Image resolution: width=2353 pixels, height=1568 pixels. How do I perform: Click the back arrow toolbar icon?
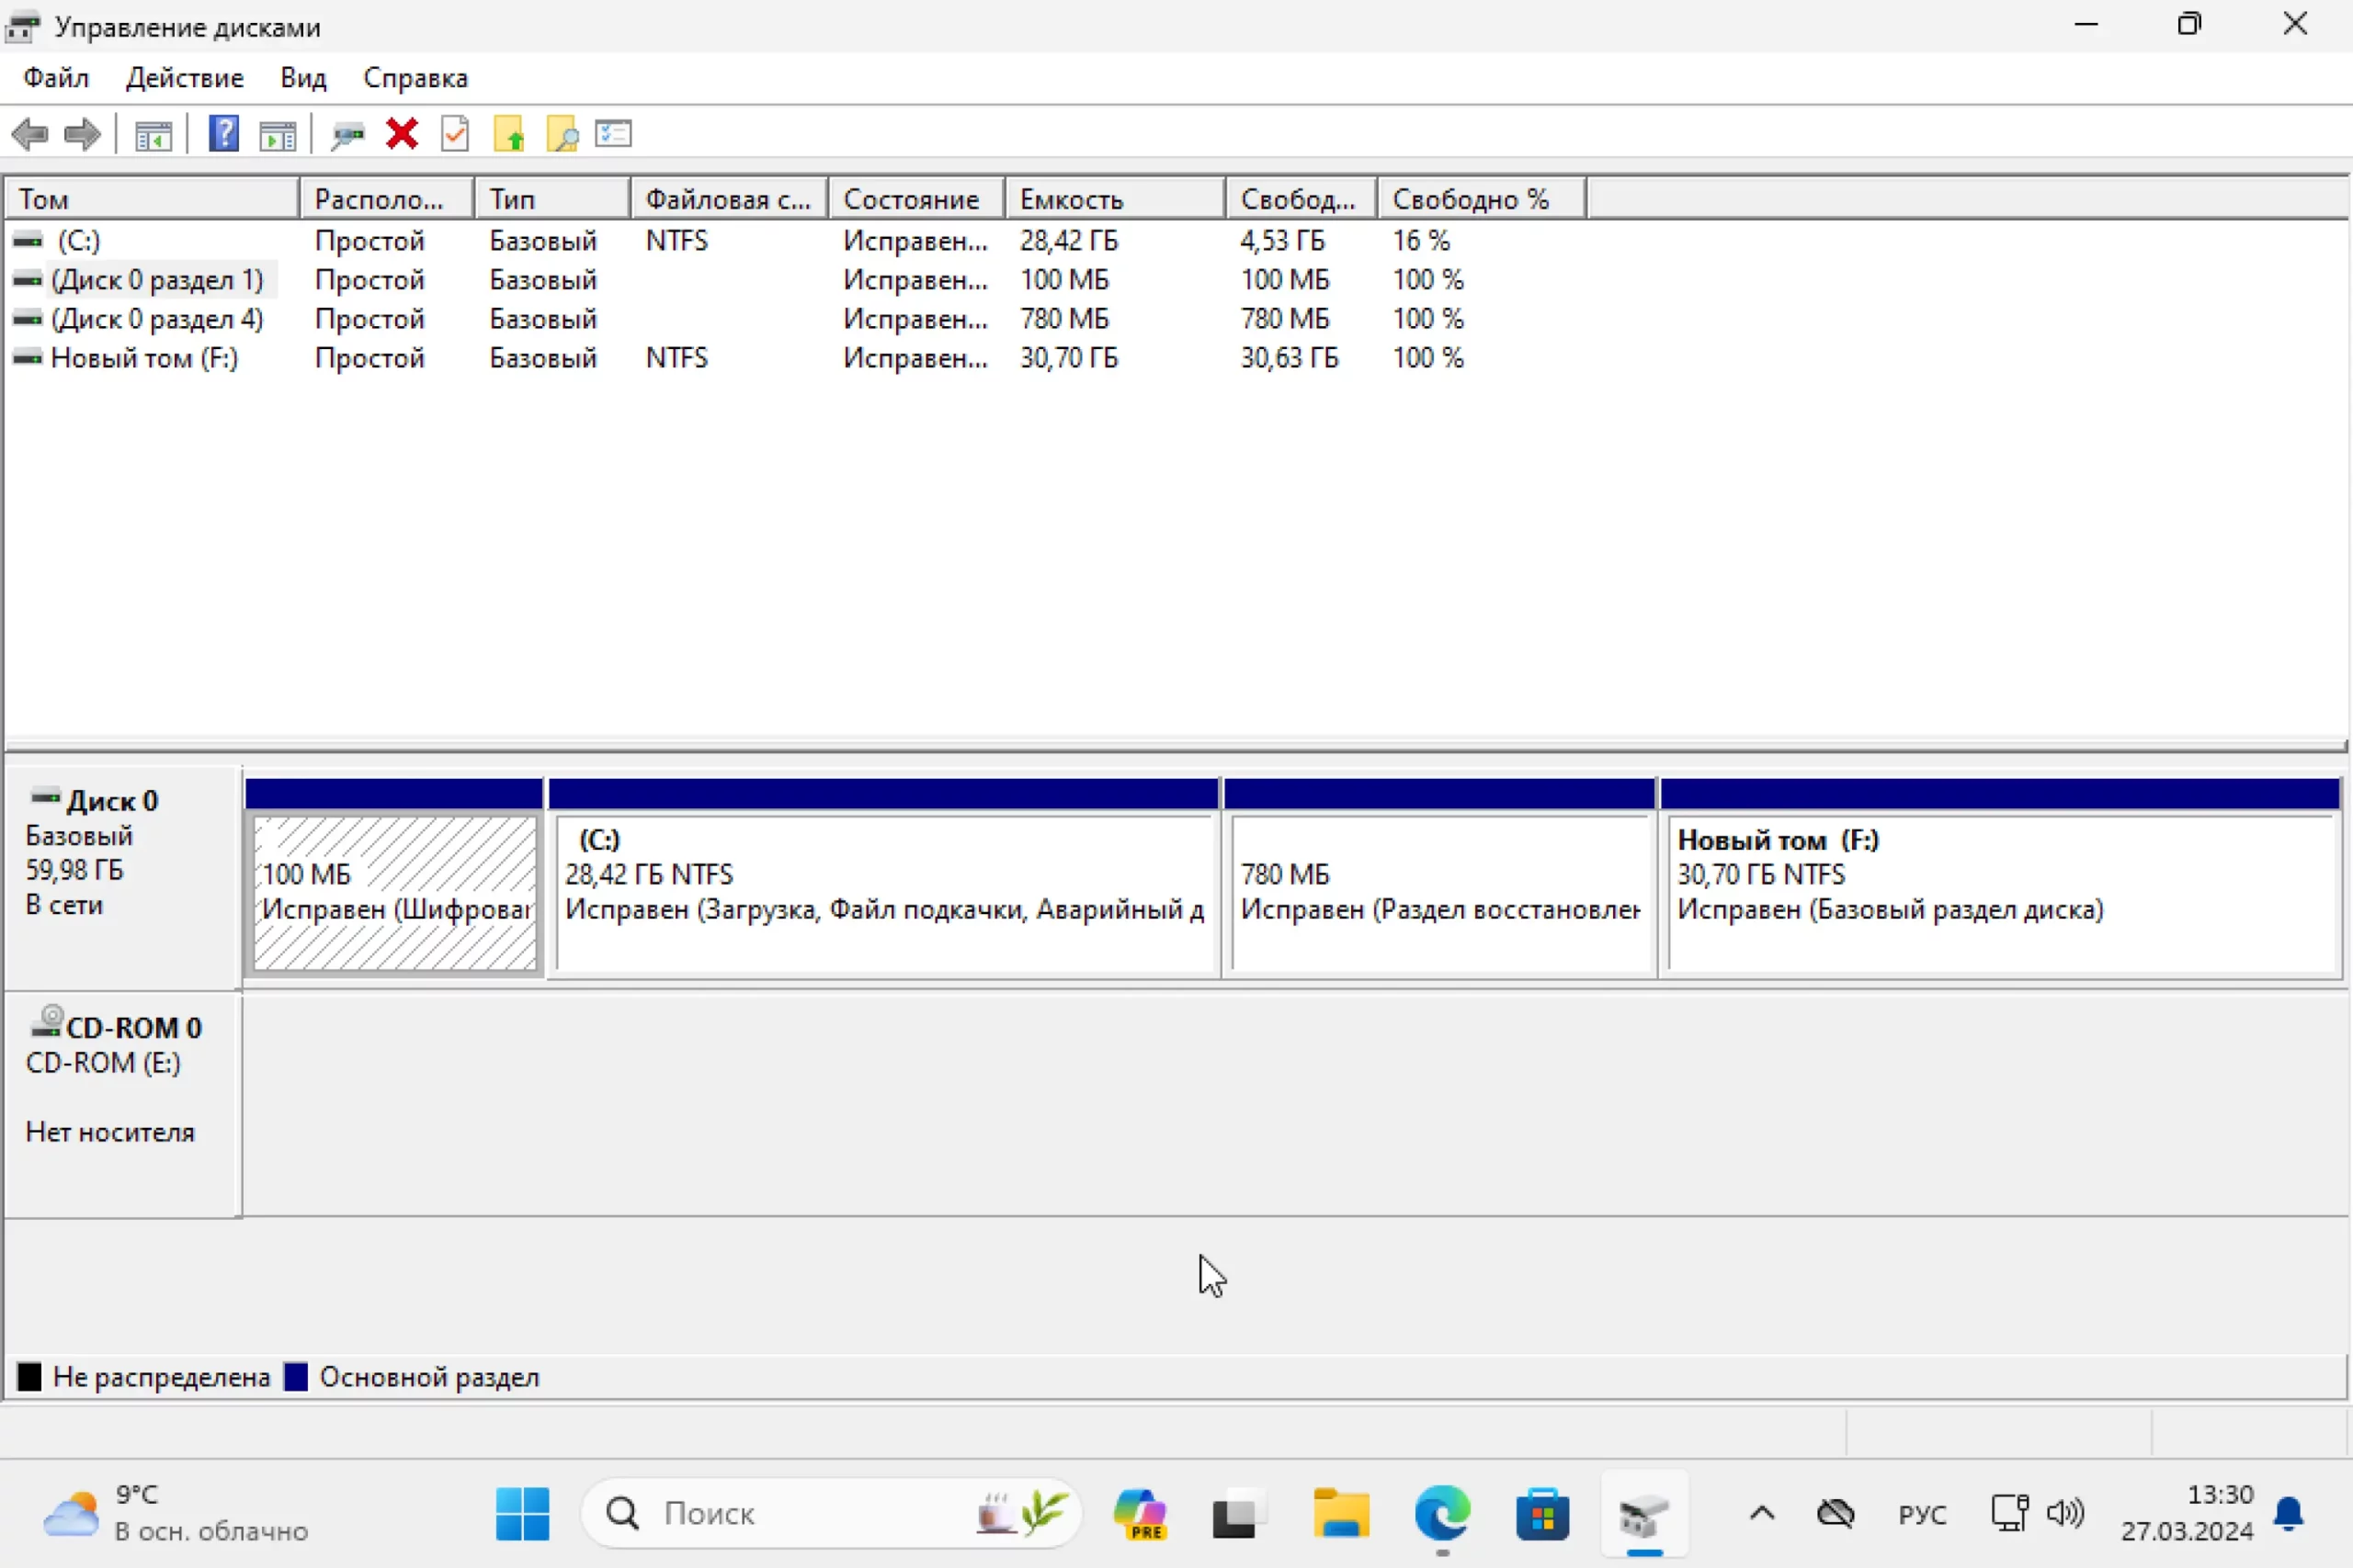click(30, 134)
